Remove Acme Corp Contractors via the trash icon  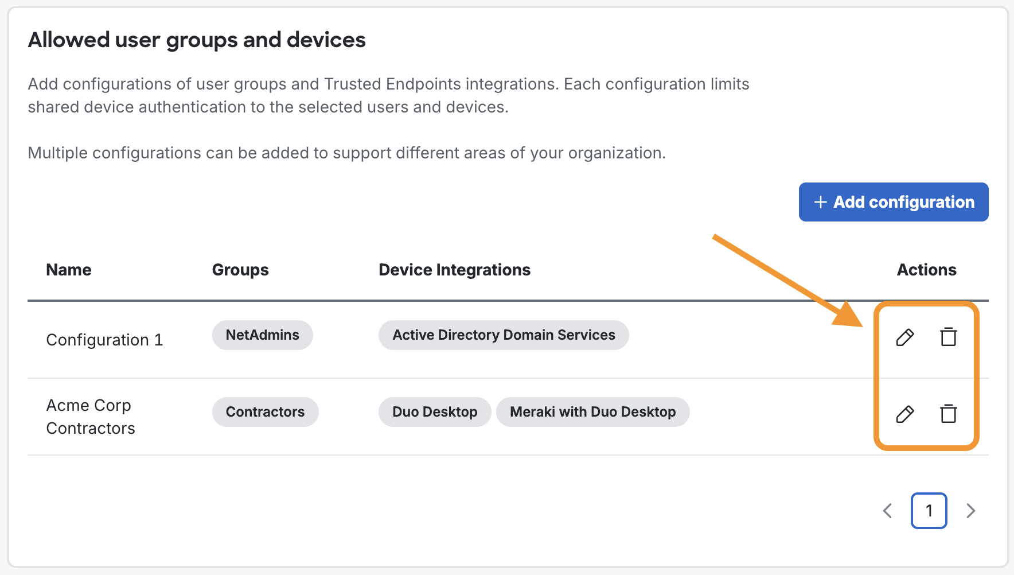(948, 414)
